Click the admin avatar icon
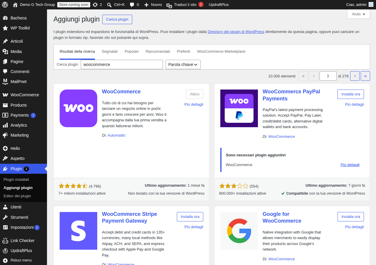 pyautogui.click(x=371, y=4)
